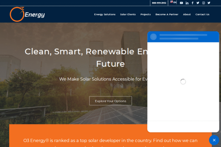
Task: Select Become A Partner in navigation
Action: pos(167,14)
